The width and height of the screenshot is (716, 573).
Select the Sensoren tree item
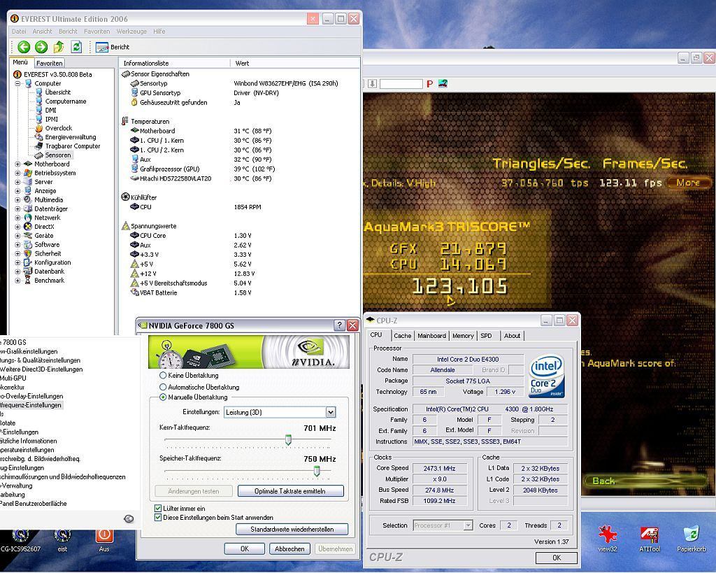[58, 155]
